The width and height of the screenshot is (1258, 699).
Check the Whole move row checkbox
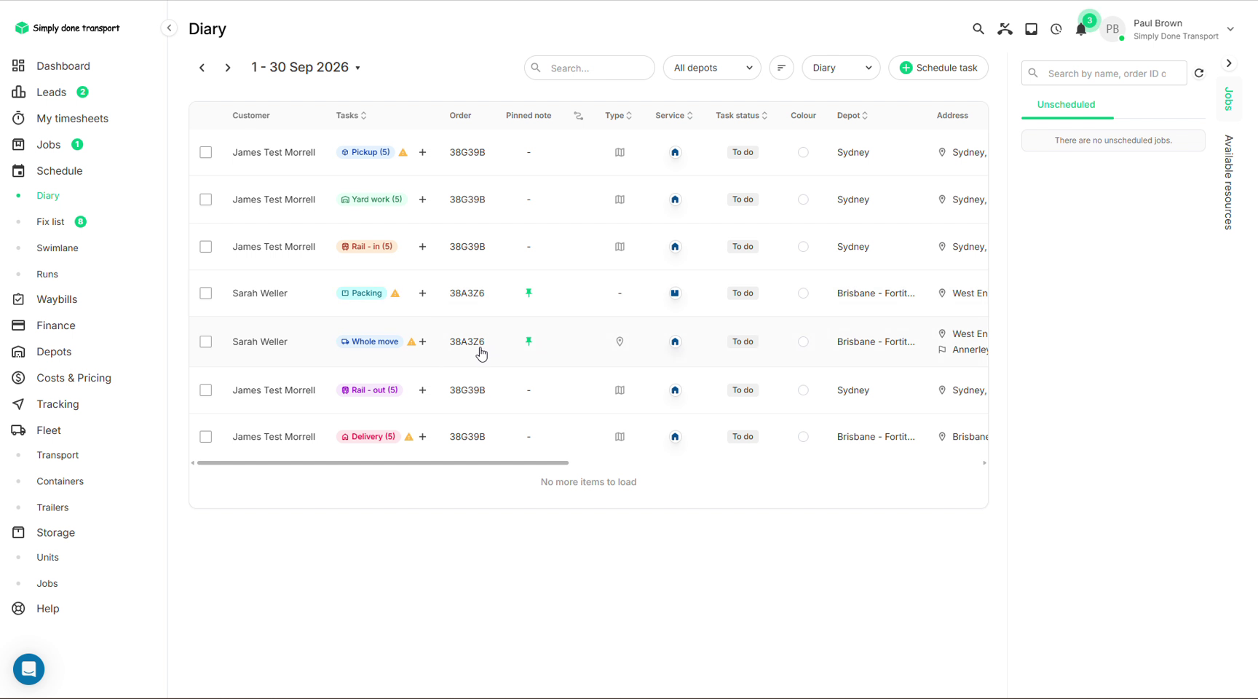206,341
